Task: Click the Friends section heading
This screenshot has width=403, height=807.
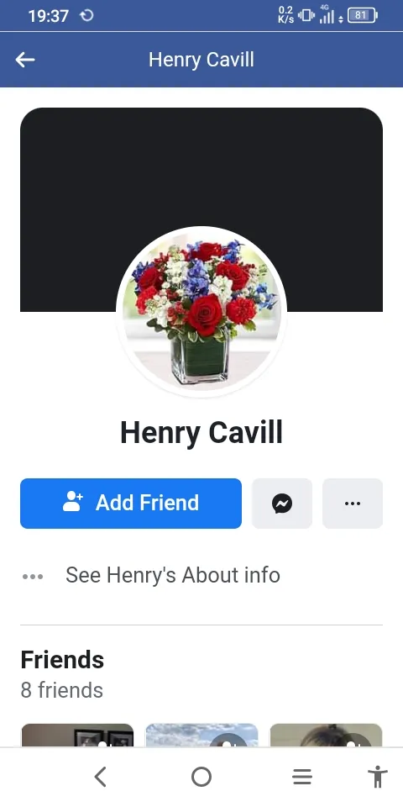Action: (62, 660)
